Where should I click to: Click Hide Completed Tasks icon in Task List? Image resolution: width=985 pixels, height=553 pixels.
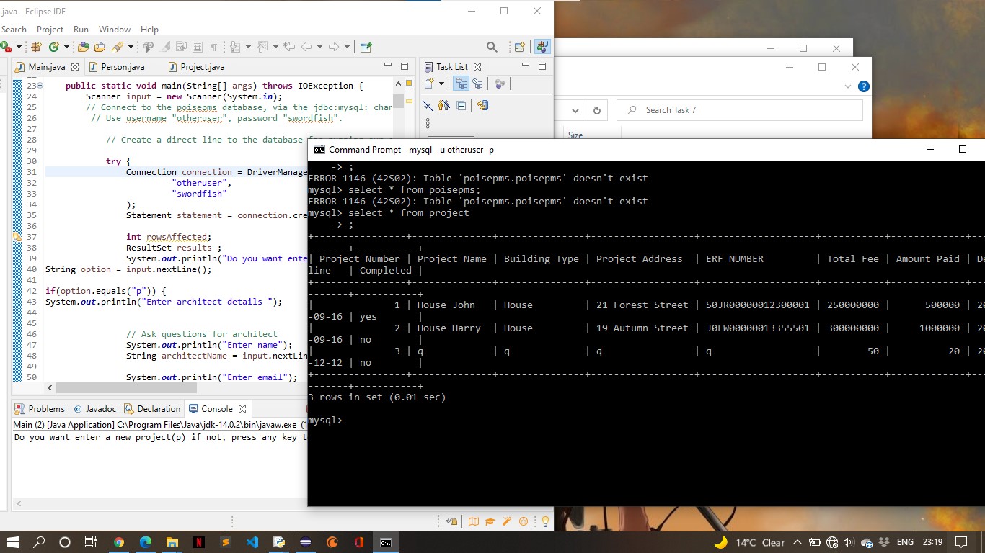coord(428,105)
